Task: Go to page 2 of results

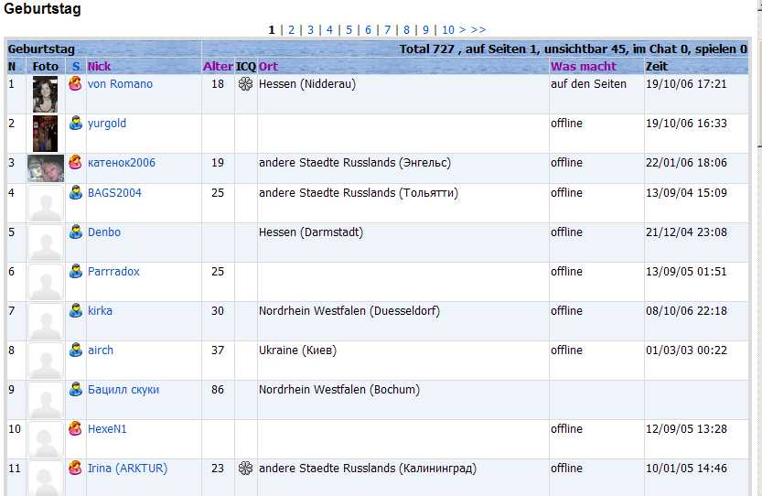Action: click(x=291, y=30)
